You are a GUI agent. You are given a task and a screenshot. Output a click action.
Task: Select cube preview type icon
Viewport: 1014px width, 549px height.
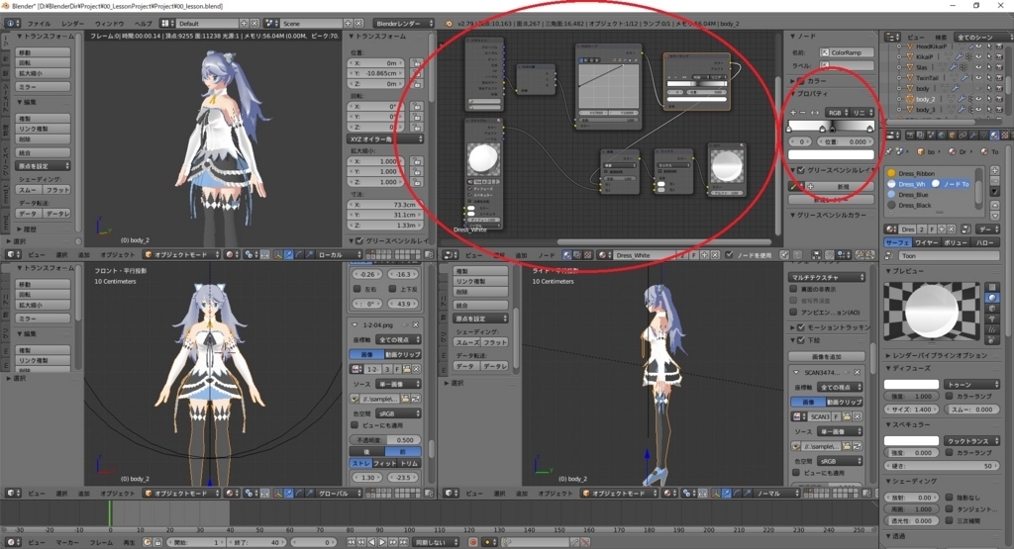click(x=992, y=309)
